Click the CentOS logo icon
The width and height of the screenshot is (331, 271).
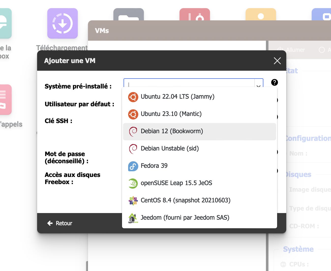(133, 201)
